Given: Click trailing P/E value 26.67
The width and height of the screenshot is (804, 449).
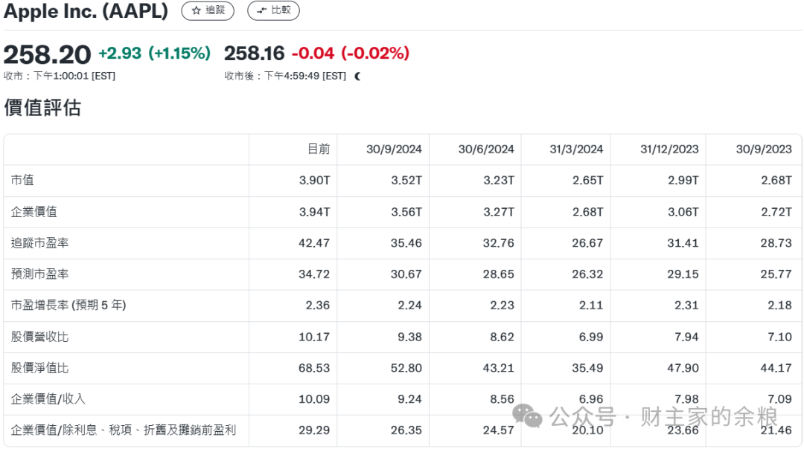Looking at the screenshot, I should pos(587,242).
